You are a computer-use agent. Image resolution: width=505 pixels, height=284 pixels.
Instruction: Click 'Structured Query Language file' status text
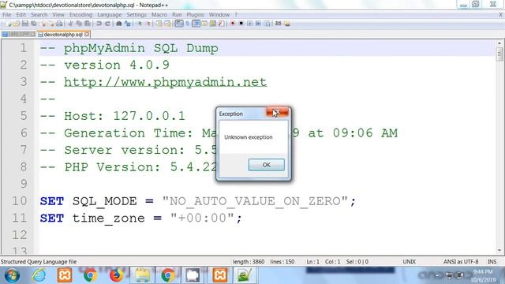(x=39, y=262)
